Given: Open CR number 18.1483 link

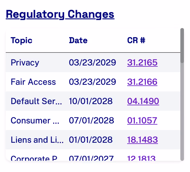Looking at the screenshot, I should click(x=143, y=140).
